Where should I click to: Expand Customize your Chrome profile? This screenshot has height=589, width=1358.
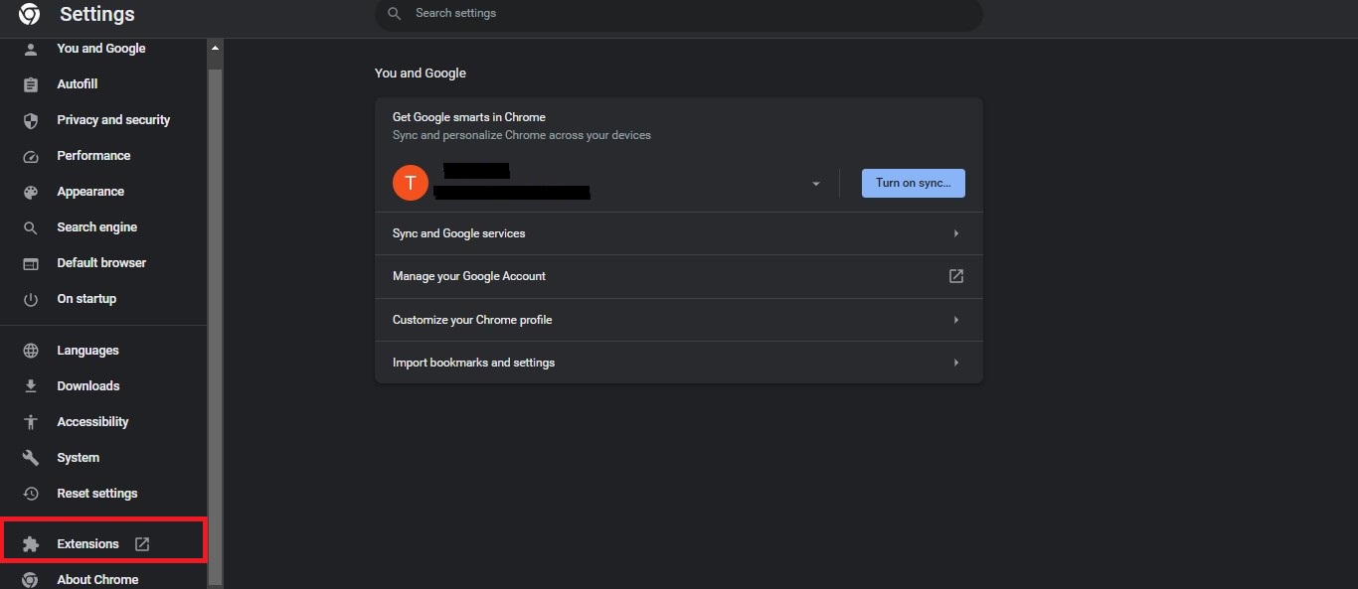(x=678, y=320)
